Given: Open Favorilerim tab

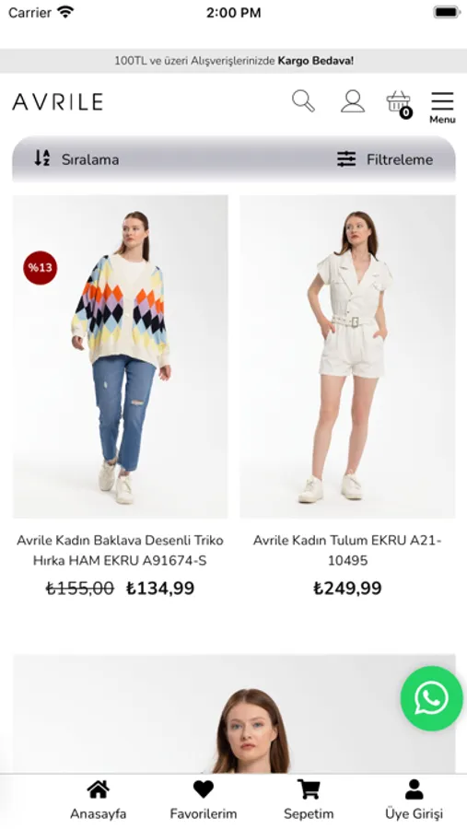Looking at the screenshot, I should [x=203, y=800].
